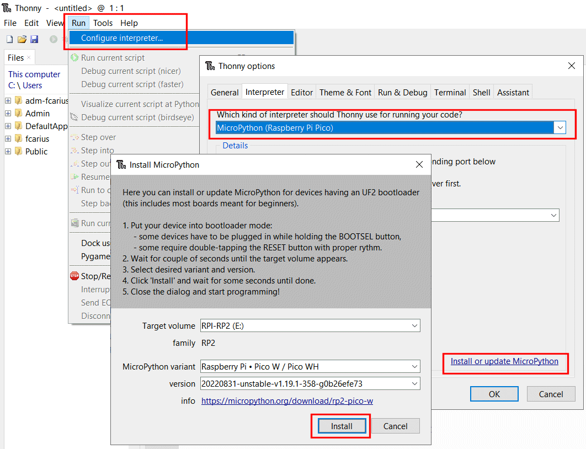Expand the fcarius folder tree node
The width and height of the screenshot is (586, 449).
pyautogui.click(x=8, y=139)
